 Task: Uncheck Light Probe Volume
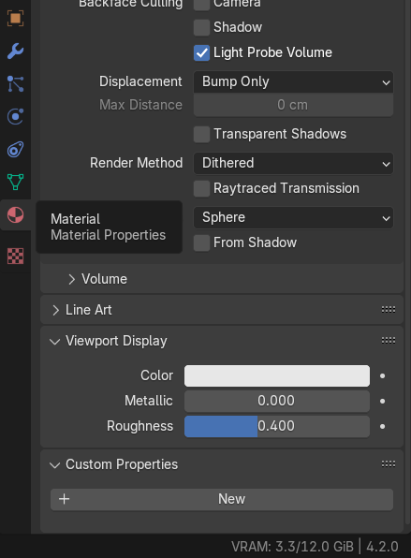pos(201,53)
